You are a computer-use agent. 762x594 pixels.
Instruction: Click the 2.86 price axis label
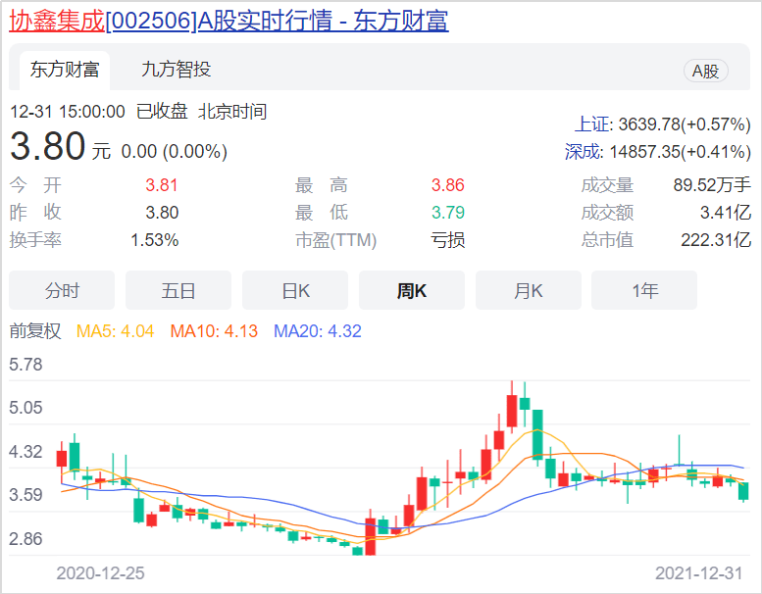(x=25, y=539)
